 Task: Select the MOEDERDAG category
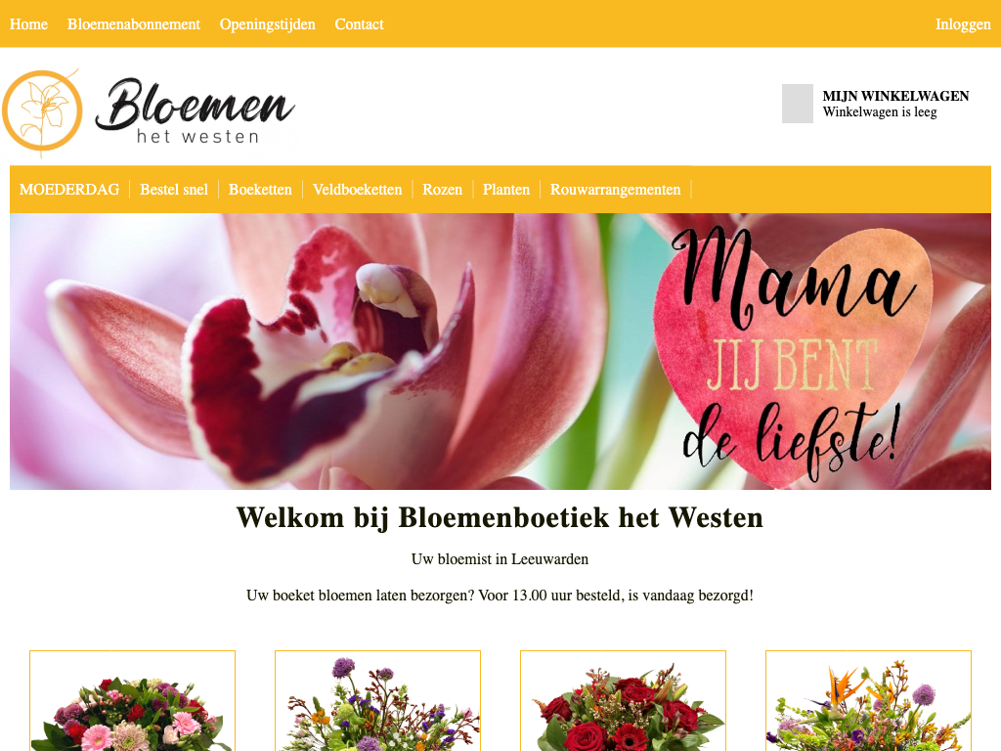click(69, 190)
